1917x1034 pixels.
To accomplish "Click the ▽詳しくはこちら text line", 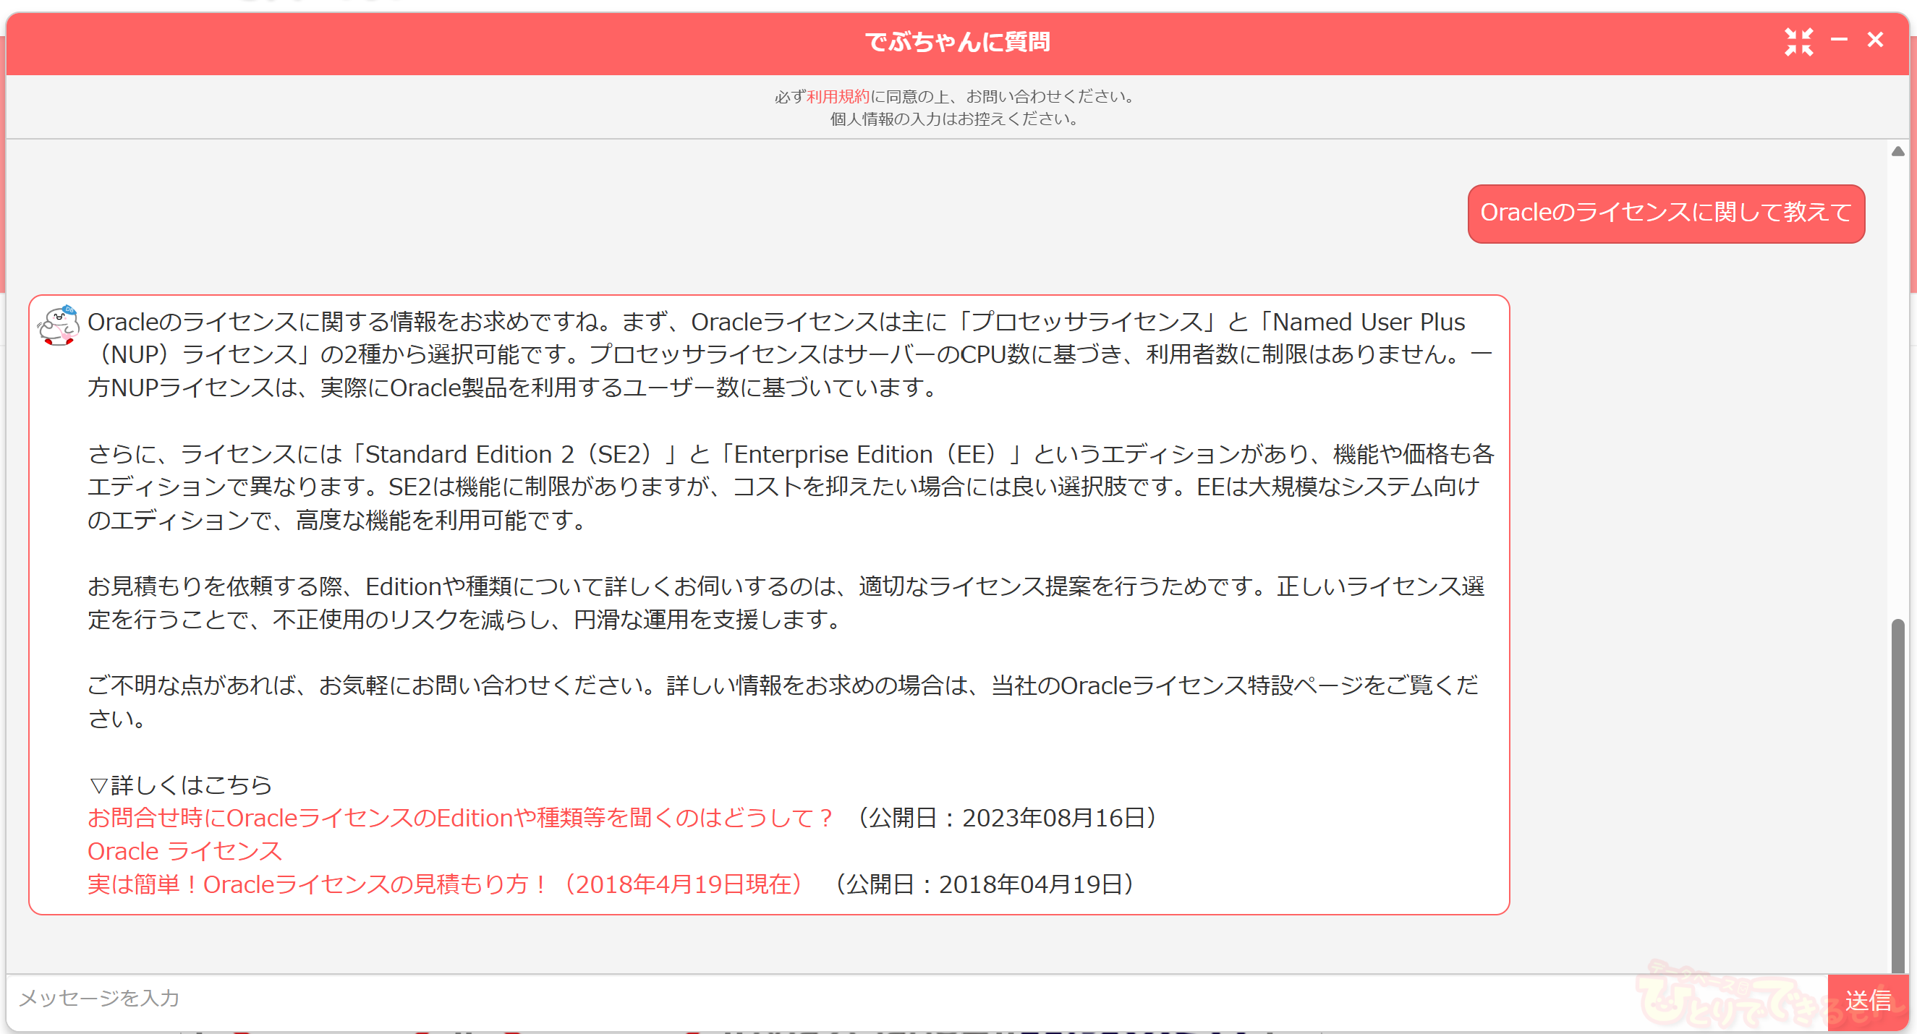I will coord(180,784).
